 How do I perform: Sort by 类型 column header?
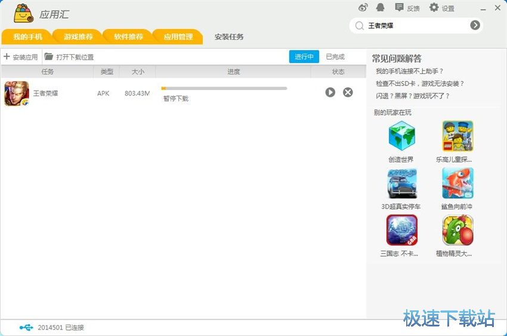(107, 72)
